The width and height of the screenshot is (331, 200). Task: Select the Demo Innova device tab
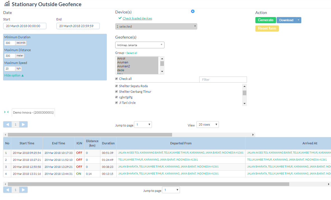coord(33,113)
